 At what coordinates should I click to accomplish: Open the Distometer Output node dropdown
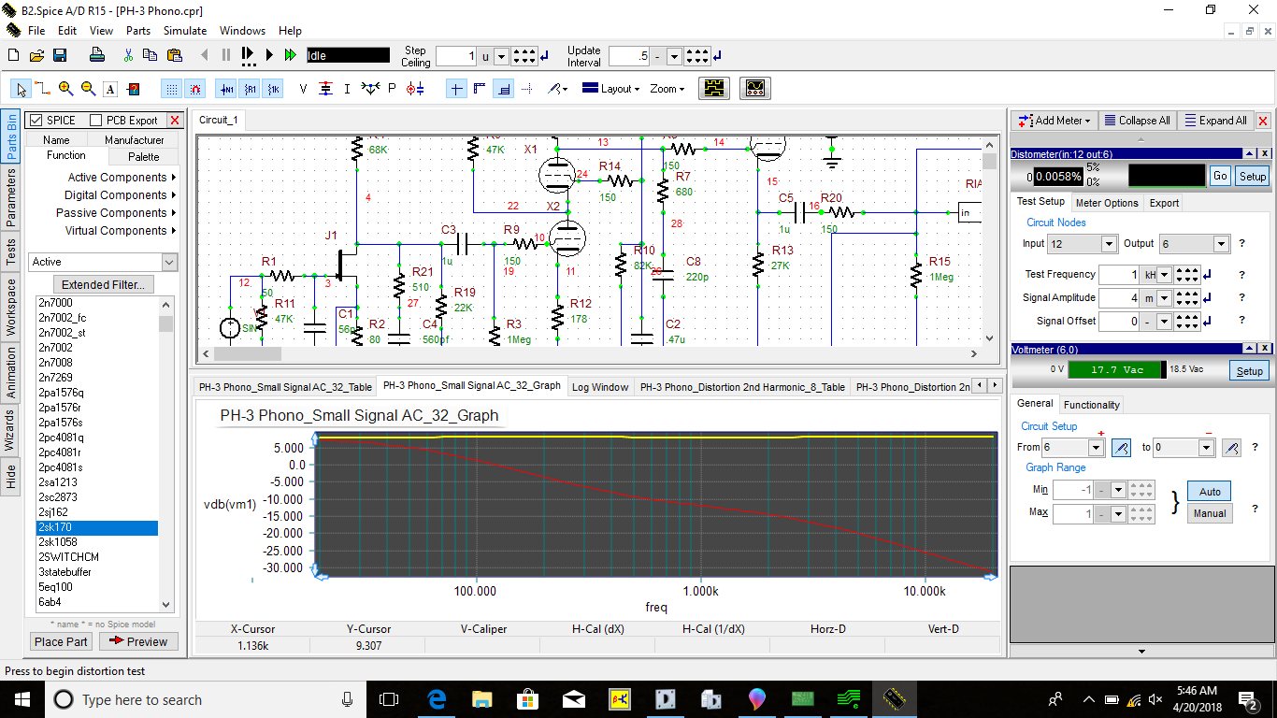1221,244
